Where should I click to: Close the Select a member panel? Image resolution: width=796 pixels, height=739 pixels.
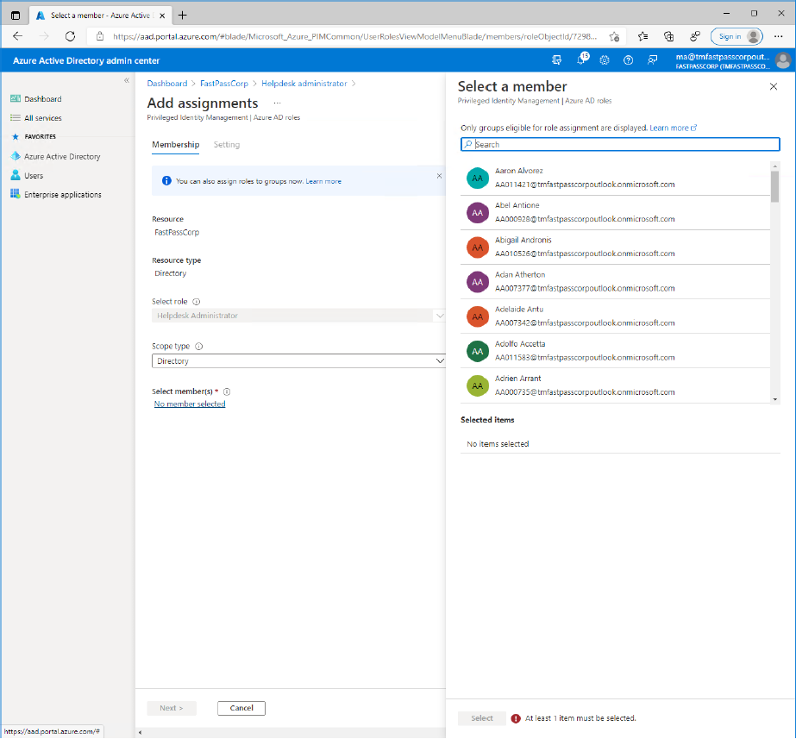(x=772, y=86)
